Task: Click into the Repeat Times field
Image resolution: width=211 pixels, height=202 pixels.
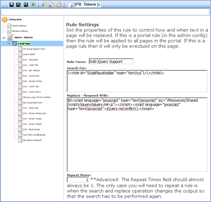Action: coord(78,180)
